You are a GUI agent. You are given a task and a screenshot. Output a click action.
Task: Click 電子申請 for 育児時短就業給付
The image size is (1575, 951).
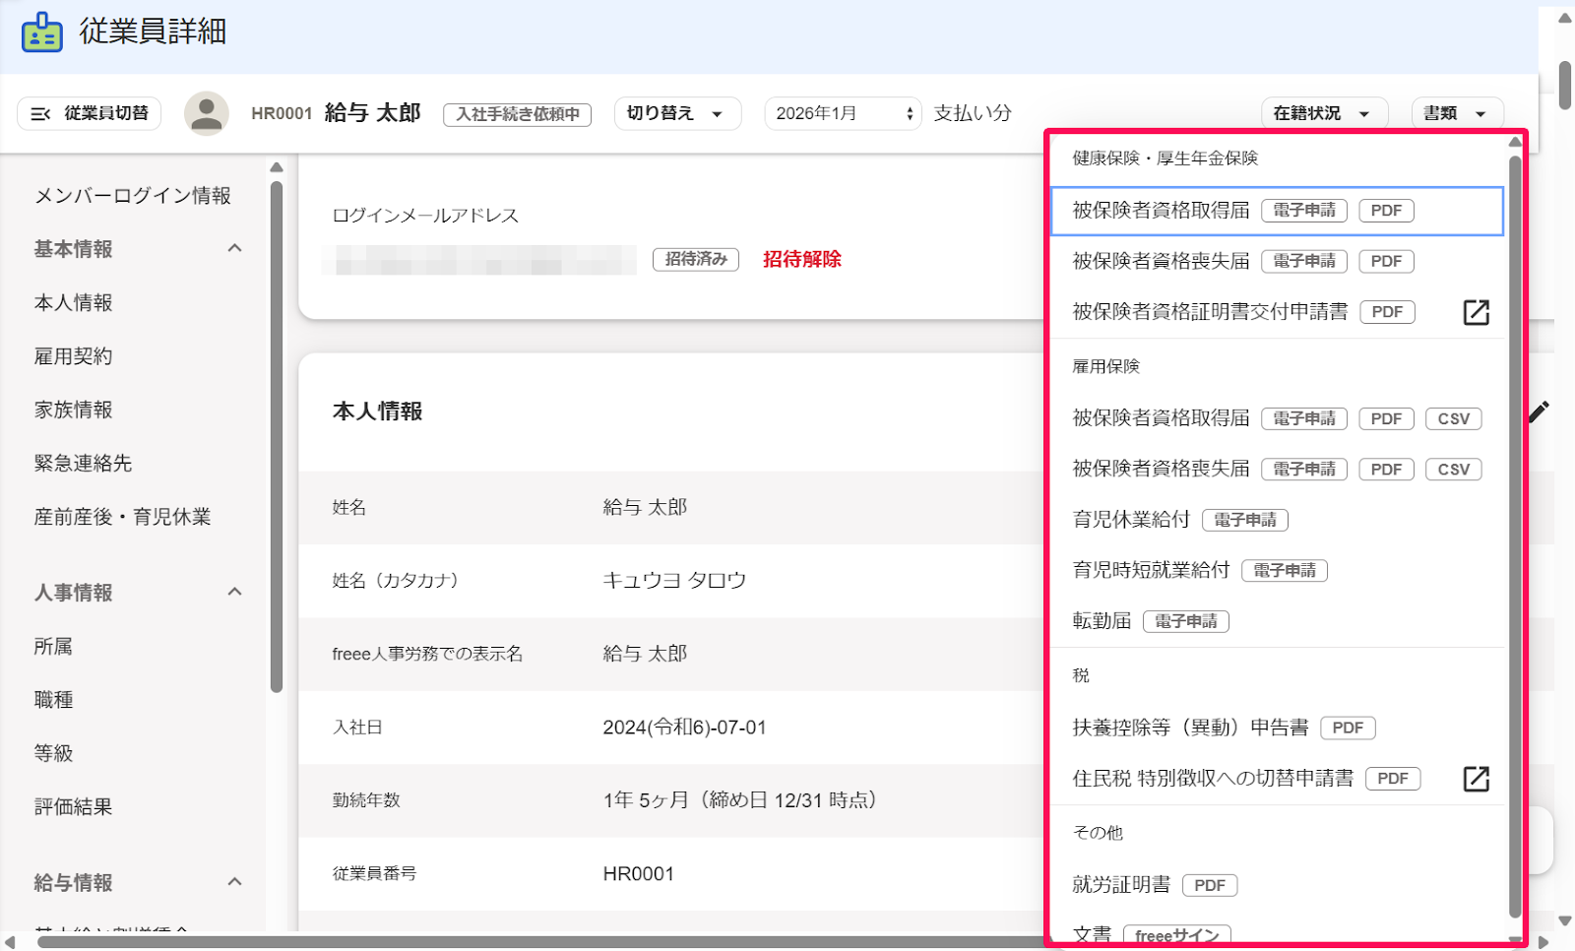coord(1285,571)
